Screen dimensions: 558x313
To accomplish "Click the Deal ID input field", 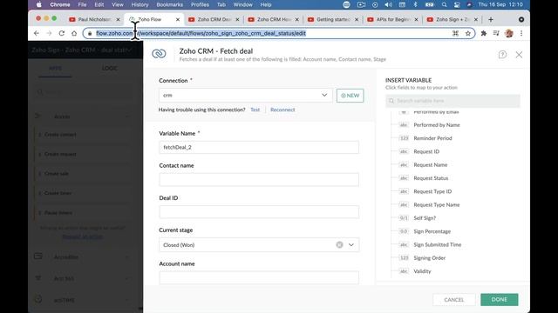I will [259, 212].
